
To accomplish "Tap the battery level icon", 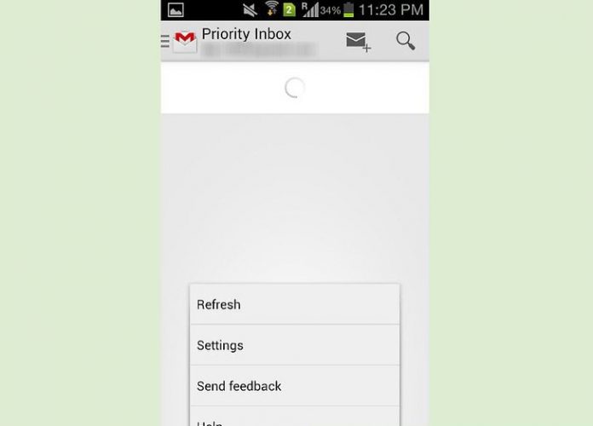I will click(x=348, y=10).
